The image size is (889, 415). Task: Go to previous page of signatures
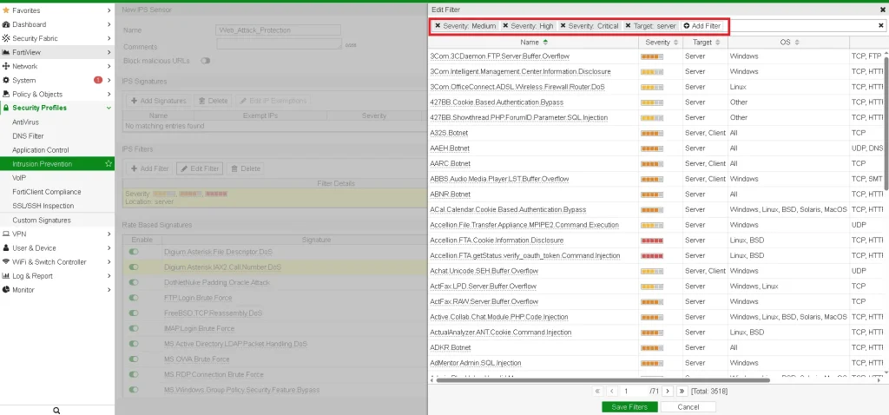click(x=612, y=392)
